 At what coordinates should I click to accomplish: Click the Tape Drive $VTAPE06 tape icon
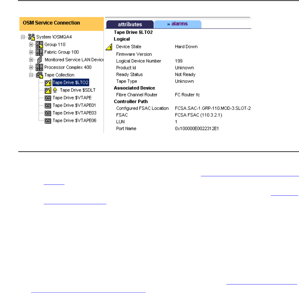(x=48, y=121)
